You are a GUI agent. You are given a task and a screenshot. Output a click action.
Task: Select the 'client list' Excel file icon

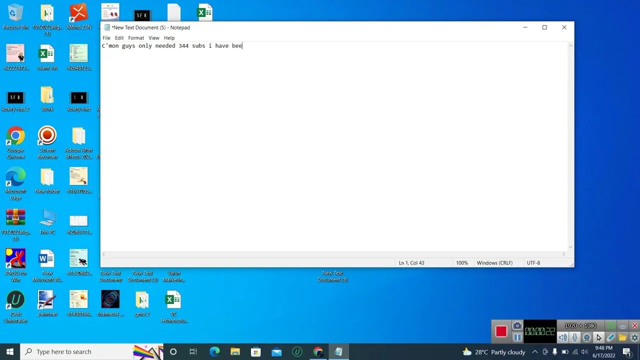[47, 57]
